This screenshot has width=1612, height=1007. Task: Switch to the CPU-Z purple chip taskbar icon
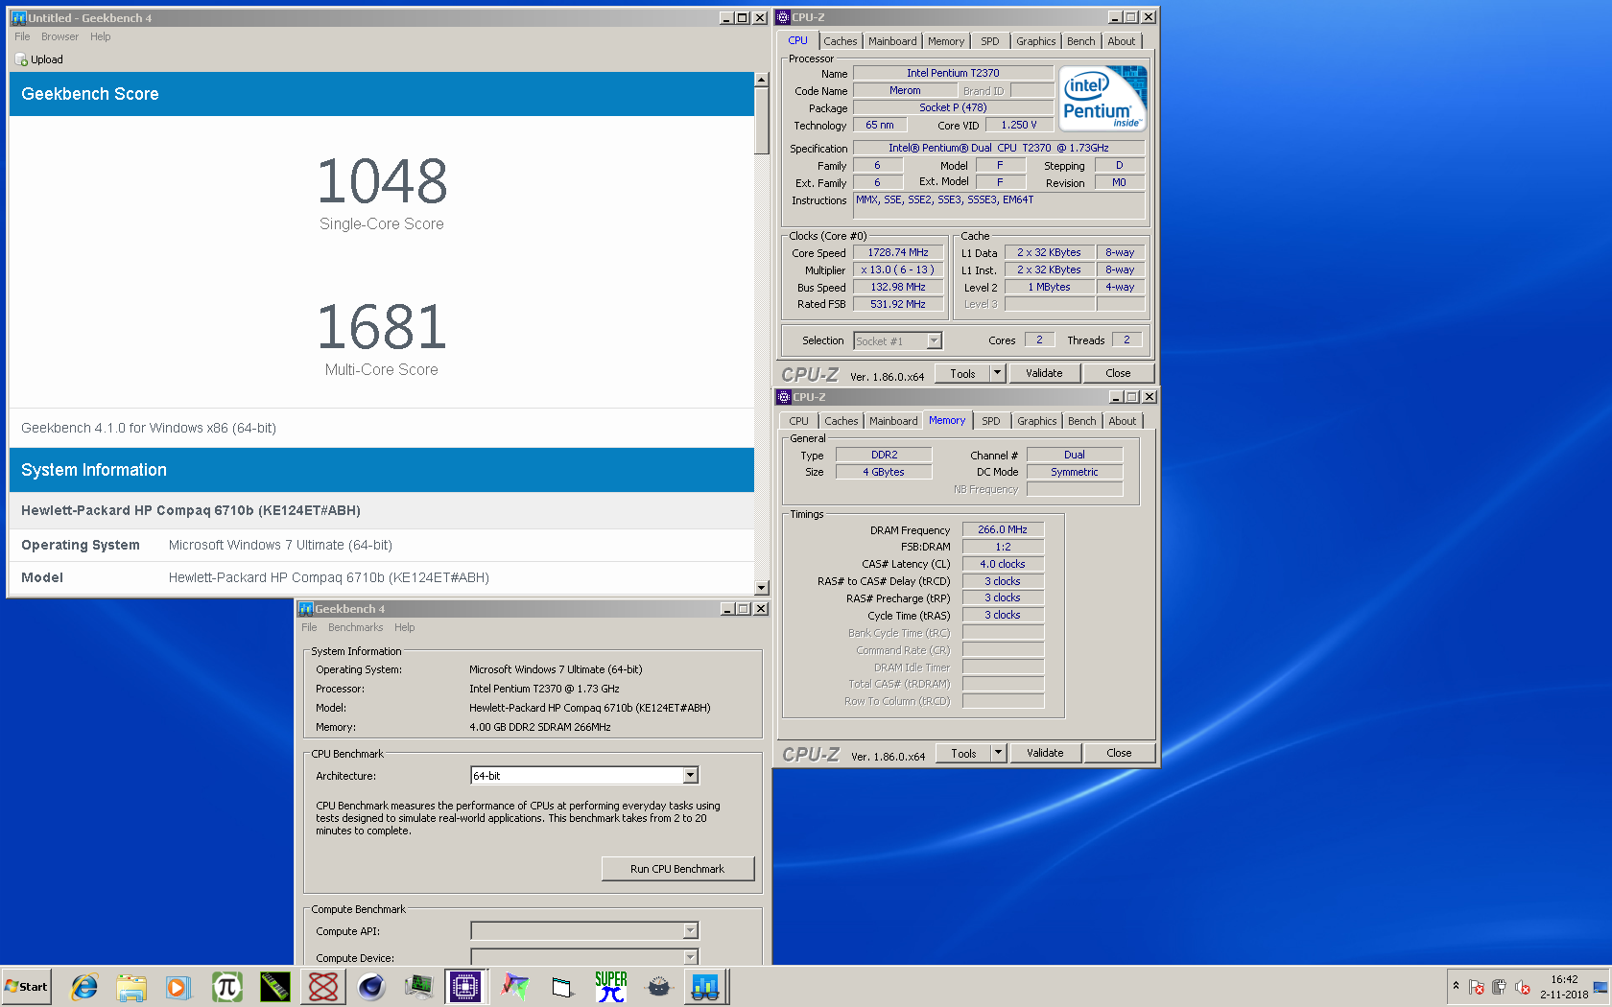pos(466,986)
